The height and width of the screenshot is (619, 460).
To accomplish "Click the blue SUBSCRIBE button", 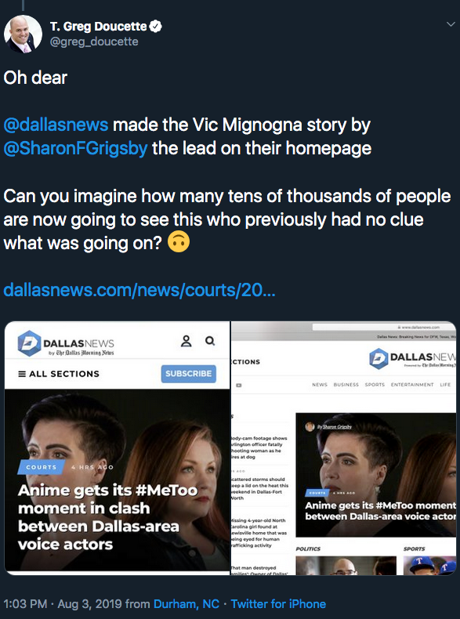I will (x=188, y=374).
